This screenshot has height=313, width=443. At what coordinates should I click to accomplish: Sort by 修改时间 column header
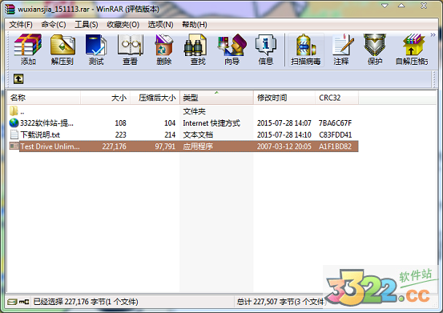(x=284, y=98)
